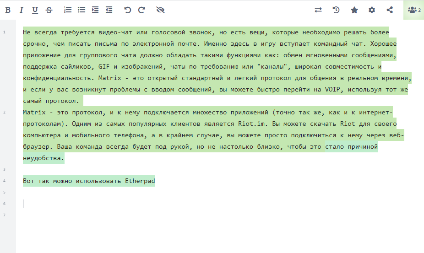424x253 pixels.
Task: Insert an ordered numbered list
Action: click(x=68, y=10)
